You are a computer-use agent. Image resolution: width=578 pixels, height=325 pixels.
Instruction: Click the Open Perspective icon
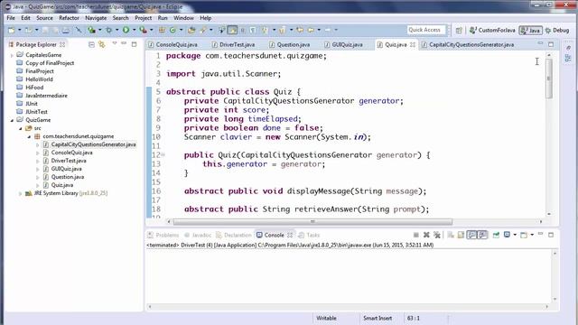pyautogui.click(x=459, y=30)
